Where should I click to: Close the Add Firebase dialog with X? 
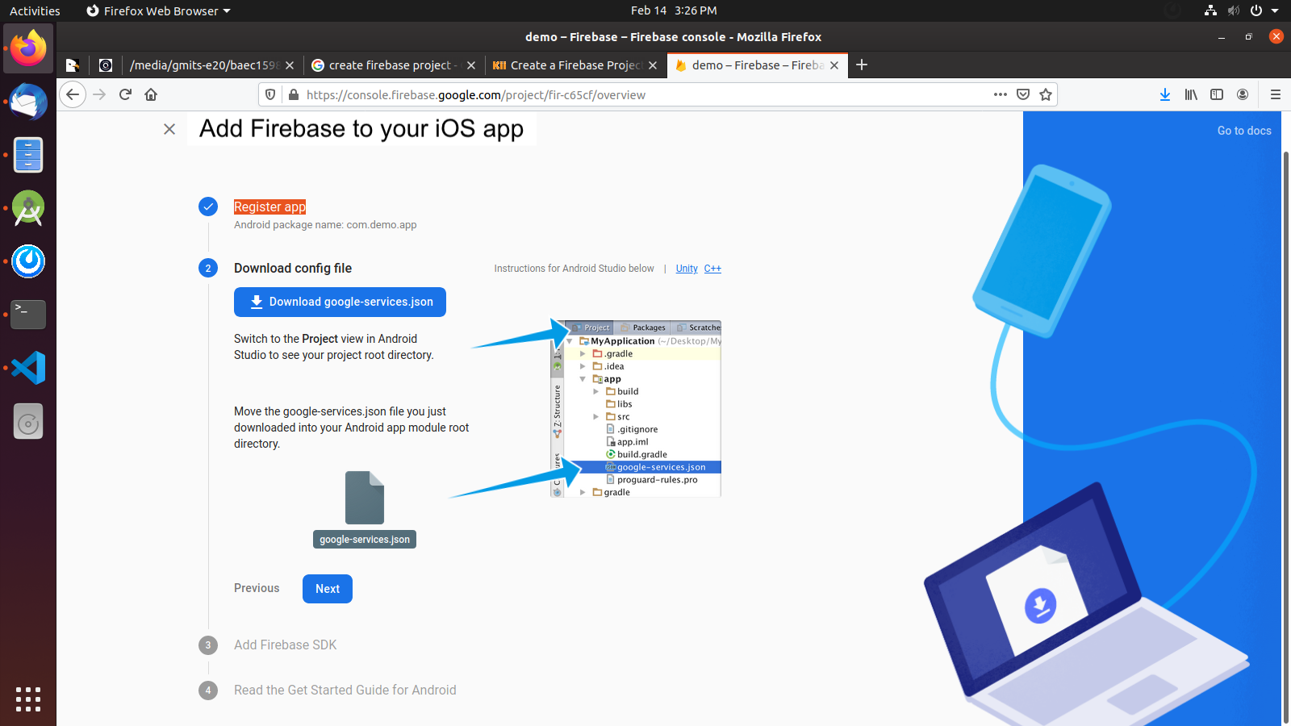pos(169,129)
